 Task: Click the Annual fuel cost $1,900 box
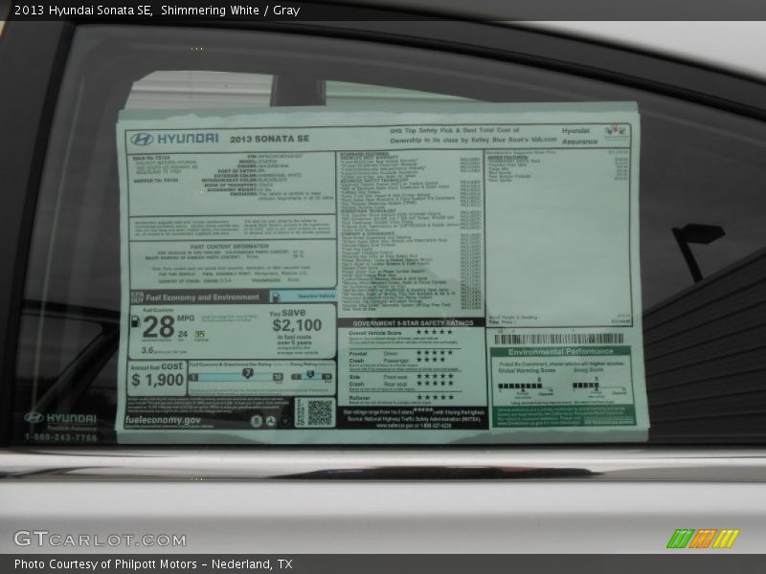156,375
